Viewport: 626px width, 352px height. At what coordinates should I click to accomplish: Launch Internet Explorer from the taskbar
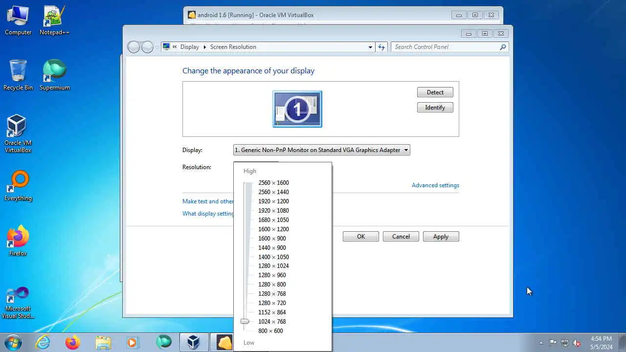tap(43, 342)
